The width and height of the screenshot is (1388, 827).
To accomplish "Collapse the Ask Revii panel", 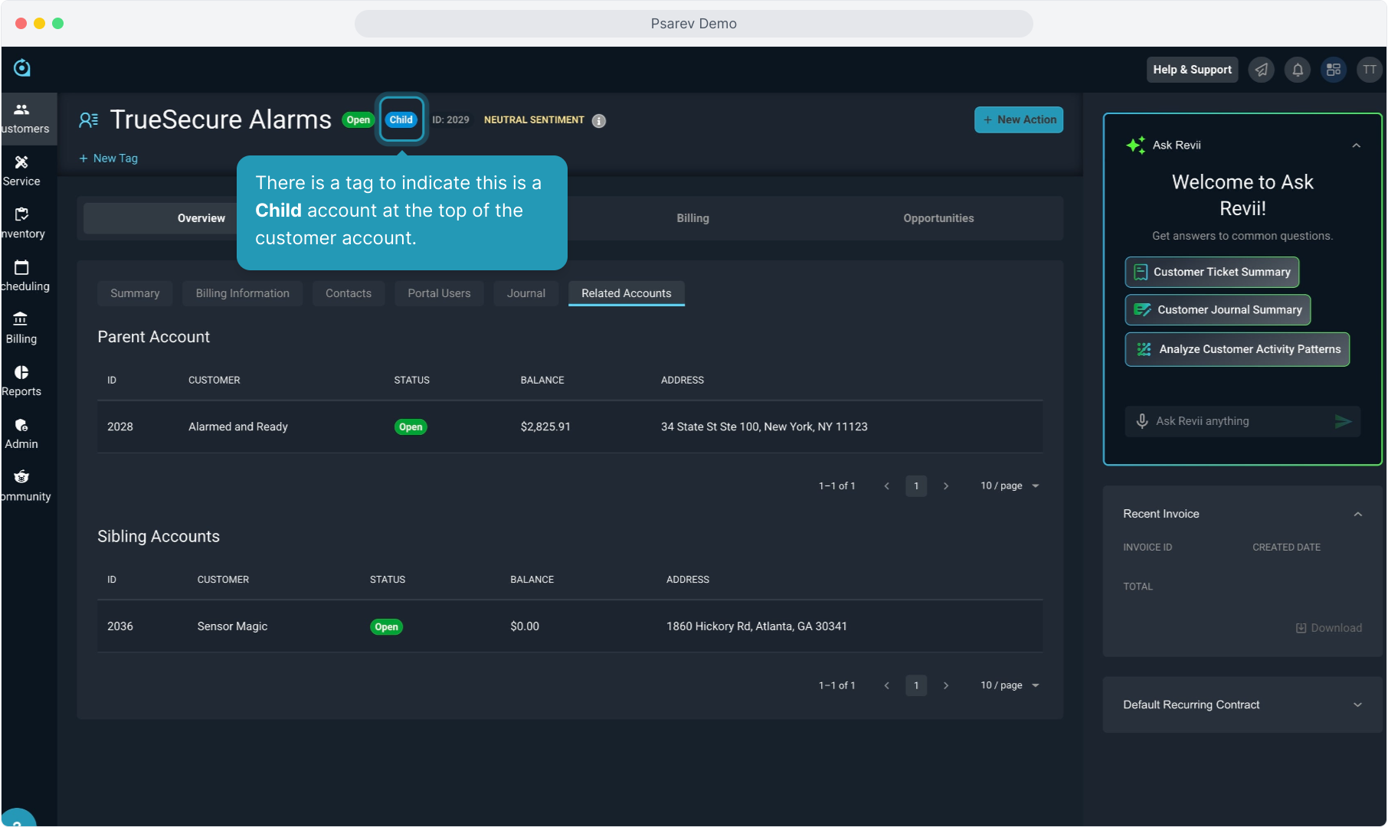I will (1356, 145).
